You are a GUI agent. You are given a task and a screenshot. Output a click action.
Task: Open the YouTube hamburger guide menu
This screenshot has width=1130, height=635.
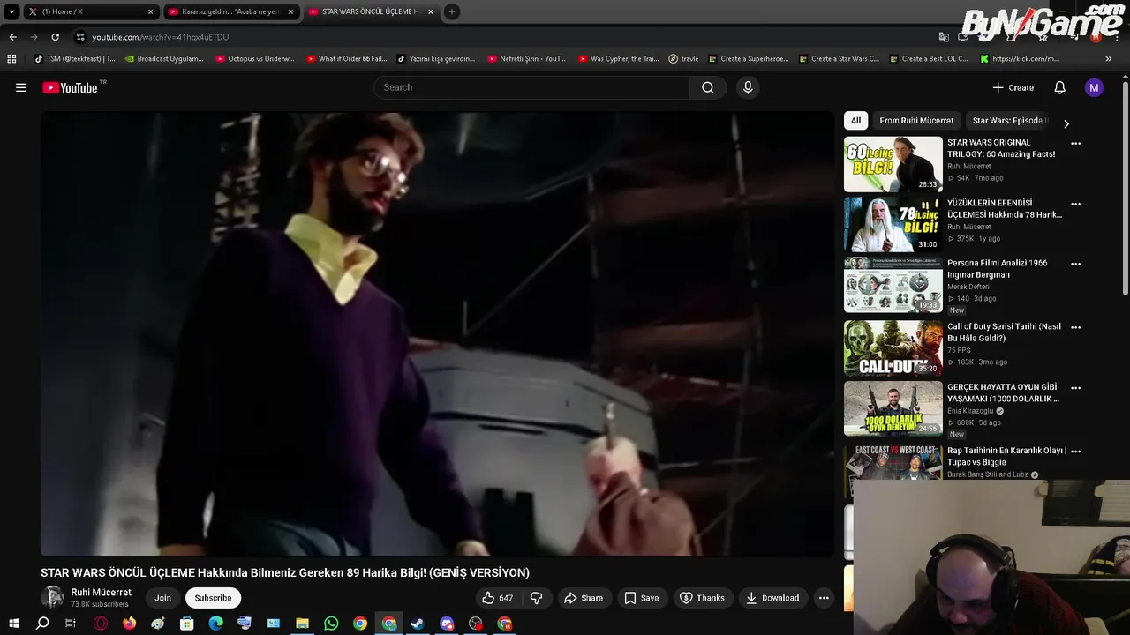point(21,87)
